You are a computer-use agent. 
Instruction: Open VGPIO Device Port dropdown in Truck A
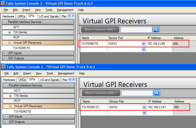click(x=143, y=44)
